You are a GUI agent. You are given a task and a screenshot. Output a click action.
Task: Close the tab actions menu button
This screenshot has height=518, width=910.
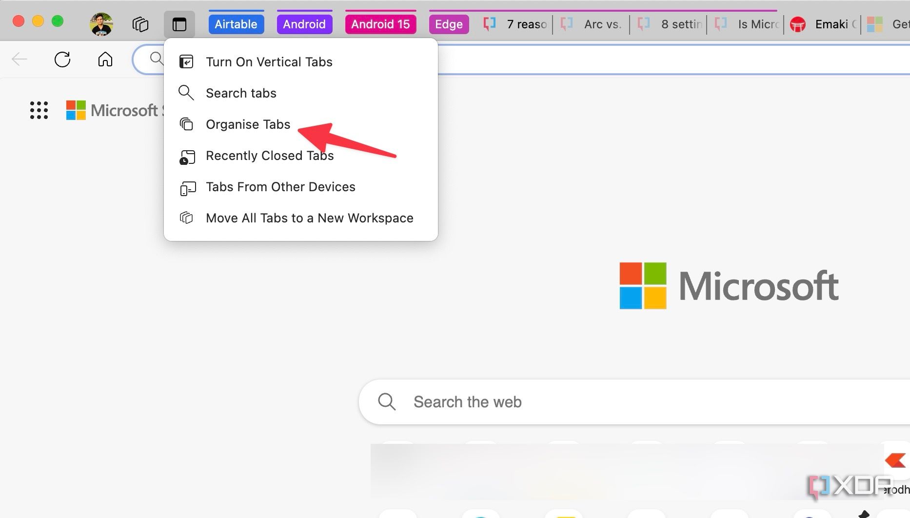(x=179, y=24)
